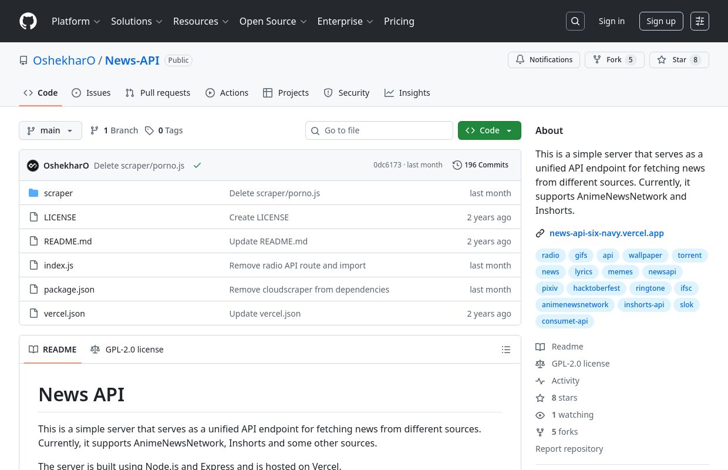Select the hacktoberfest topic tag
Image resolution: width=728 pixels, height=470 pixels.
596,288
